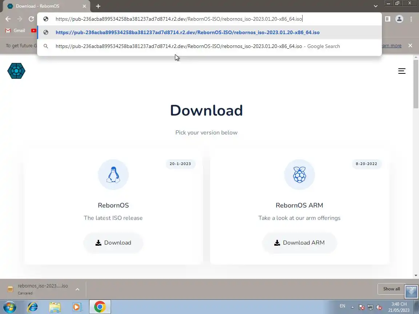The image size is (419, 314).
Task: Open Windows Media Player from taskbar
Action: (77, 307)
